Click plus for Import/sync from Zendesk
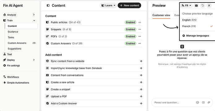The height and width of the screenshot is (111, 215). point(141,68)
